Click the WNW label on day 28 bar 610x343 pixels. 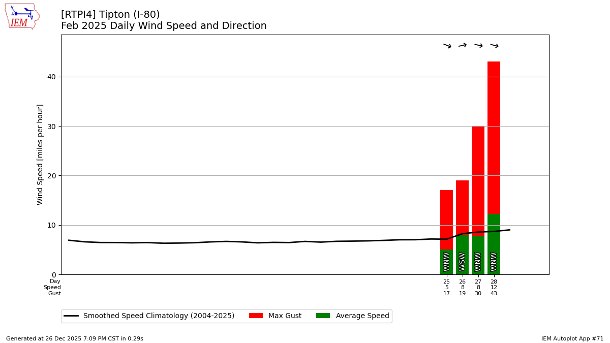(494, 262)
